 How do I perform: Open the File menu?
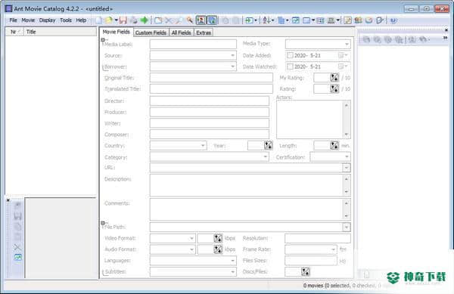(x=13, y=20)
